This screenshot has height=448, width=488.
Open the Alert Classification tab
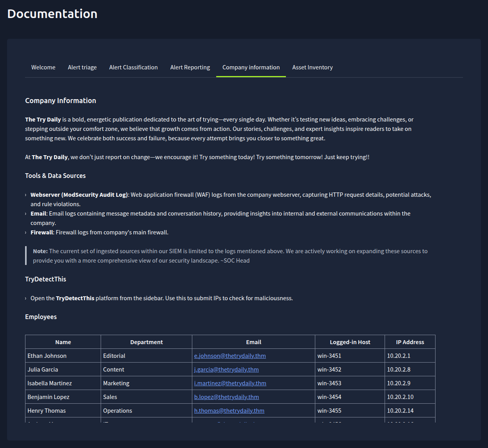click(x=134, y=67)
